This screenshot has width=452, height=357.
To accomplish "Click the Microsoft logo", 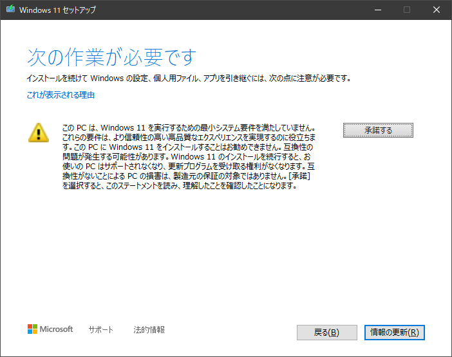I will [x=50, y=329].
